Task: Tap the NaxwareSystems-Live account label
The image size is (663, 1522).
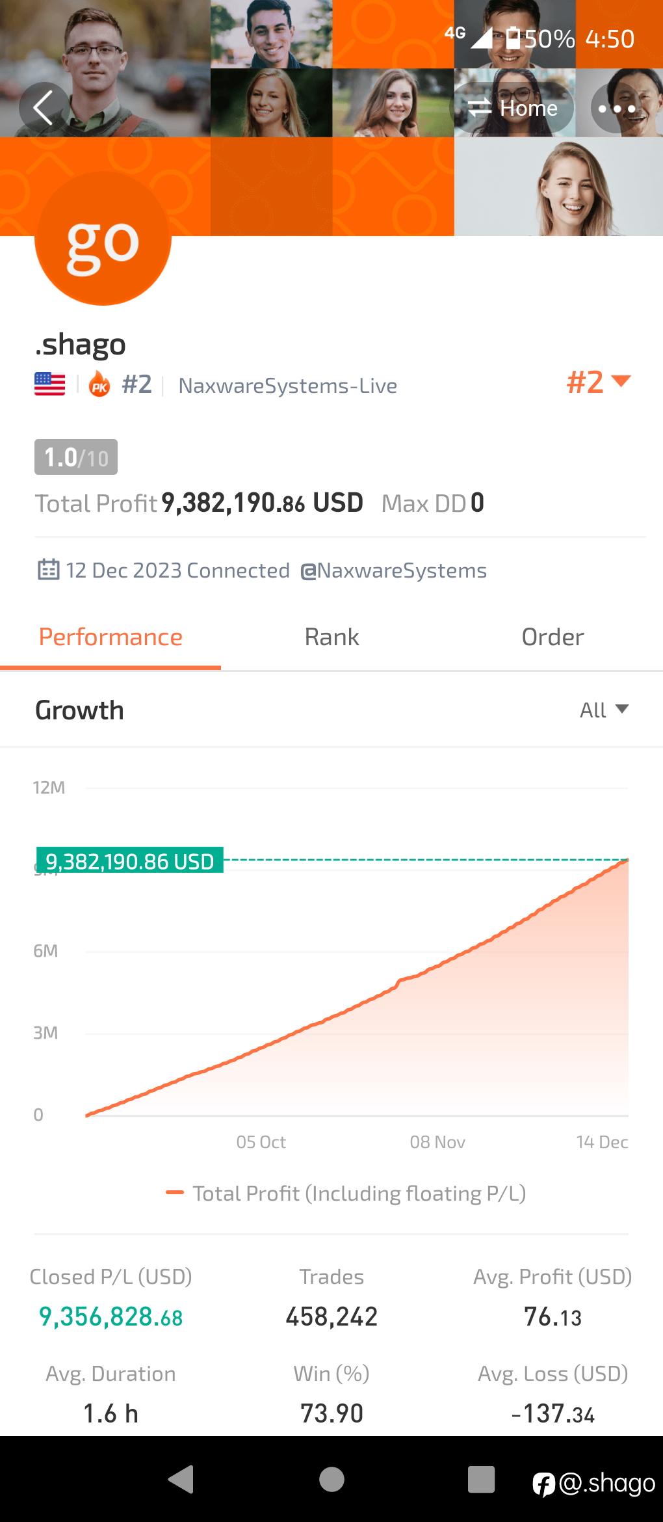Action: point(288,386)
